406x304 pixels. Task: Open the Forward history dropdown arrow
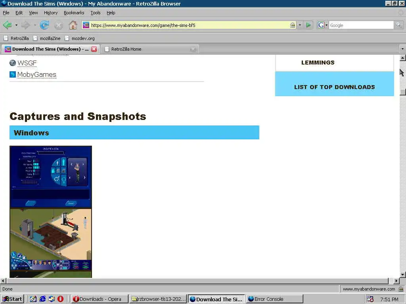click(x=35, y=25)
